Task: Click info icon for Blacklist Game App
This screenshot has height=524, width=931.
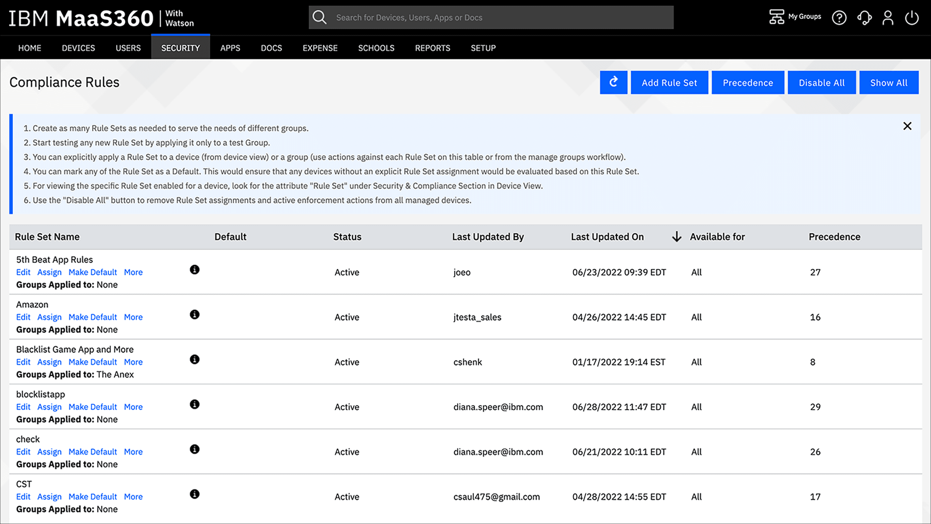Action: click(x=195, y=359)
